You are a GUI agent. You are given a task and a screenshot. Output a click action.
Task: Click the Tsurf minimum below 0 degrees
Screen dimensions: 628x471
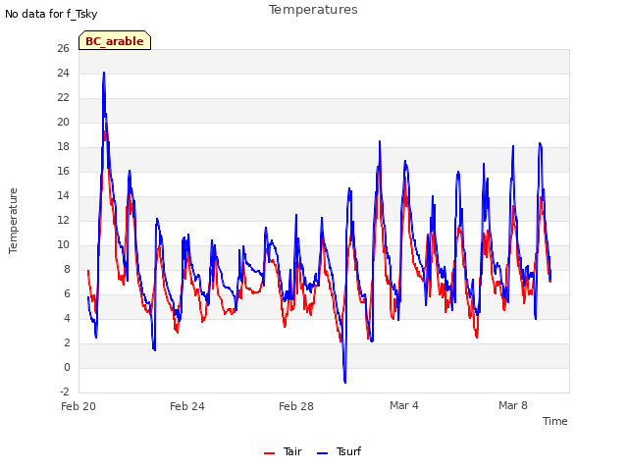(344, 382)
